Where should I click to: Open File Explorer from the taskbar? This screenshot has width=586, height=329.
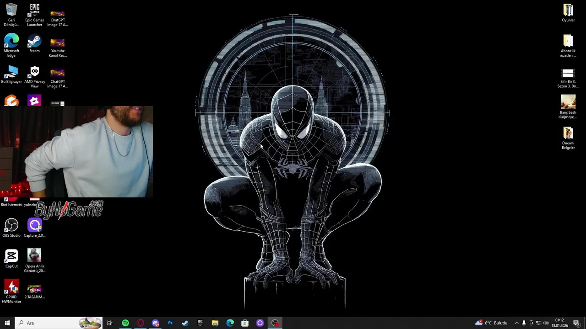coord(215,323)
